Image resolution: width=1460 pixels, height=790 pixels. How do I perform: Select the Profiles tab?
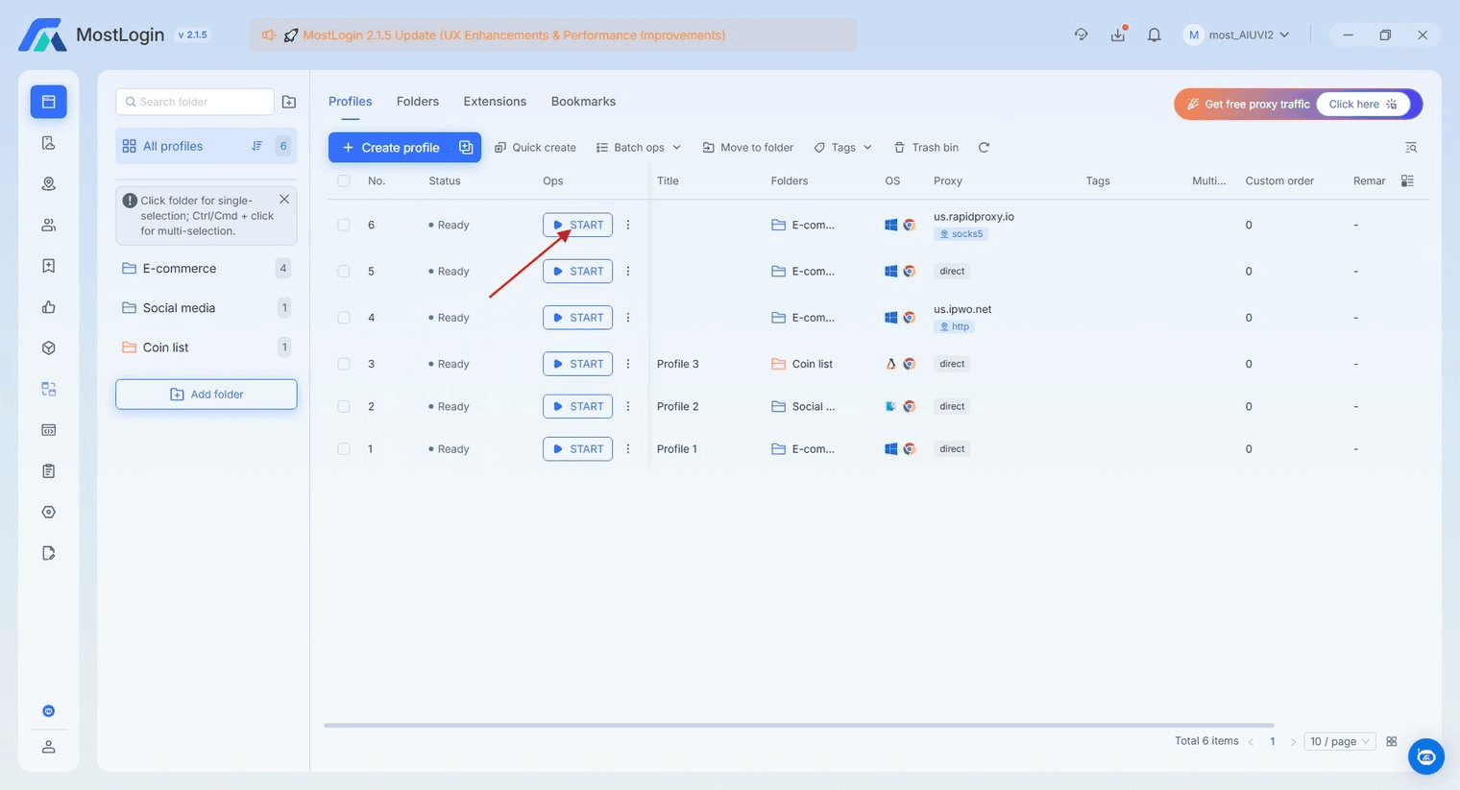click(351, 101)
